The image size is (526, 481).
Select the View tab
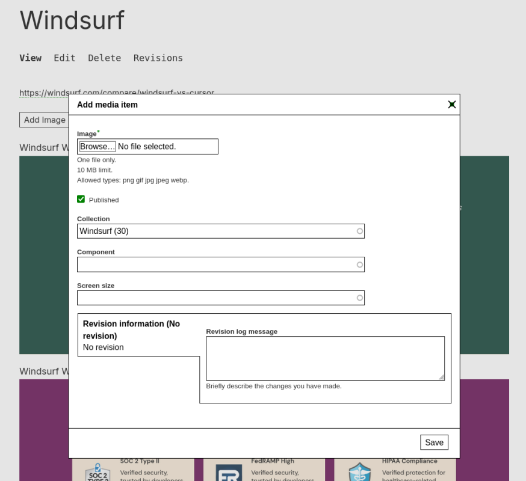pos(30,58)
